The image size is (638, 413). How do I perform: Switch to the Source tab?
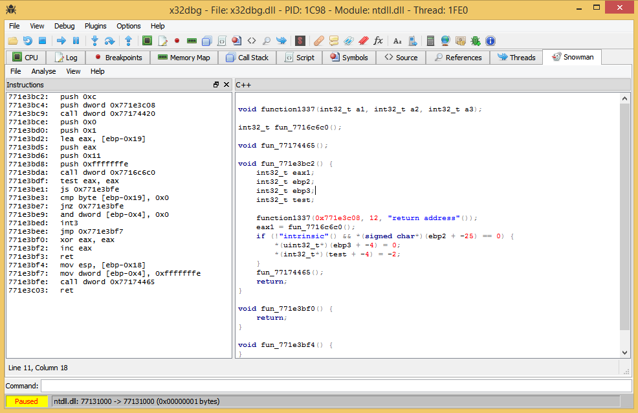[x=401, y=58]
